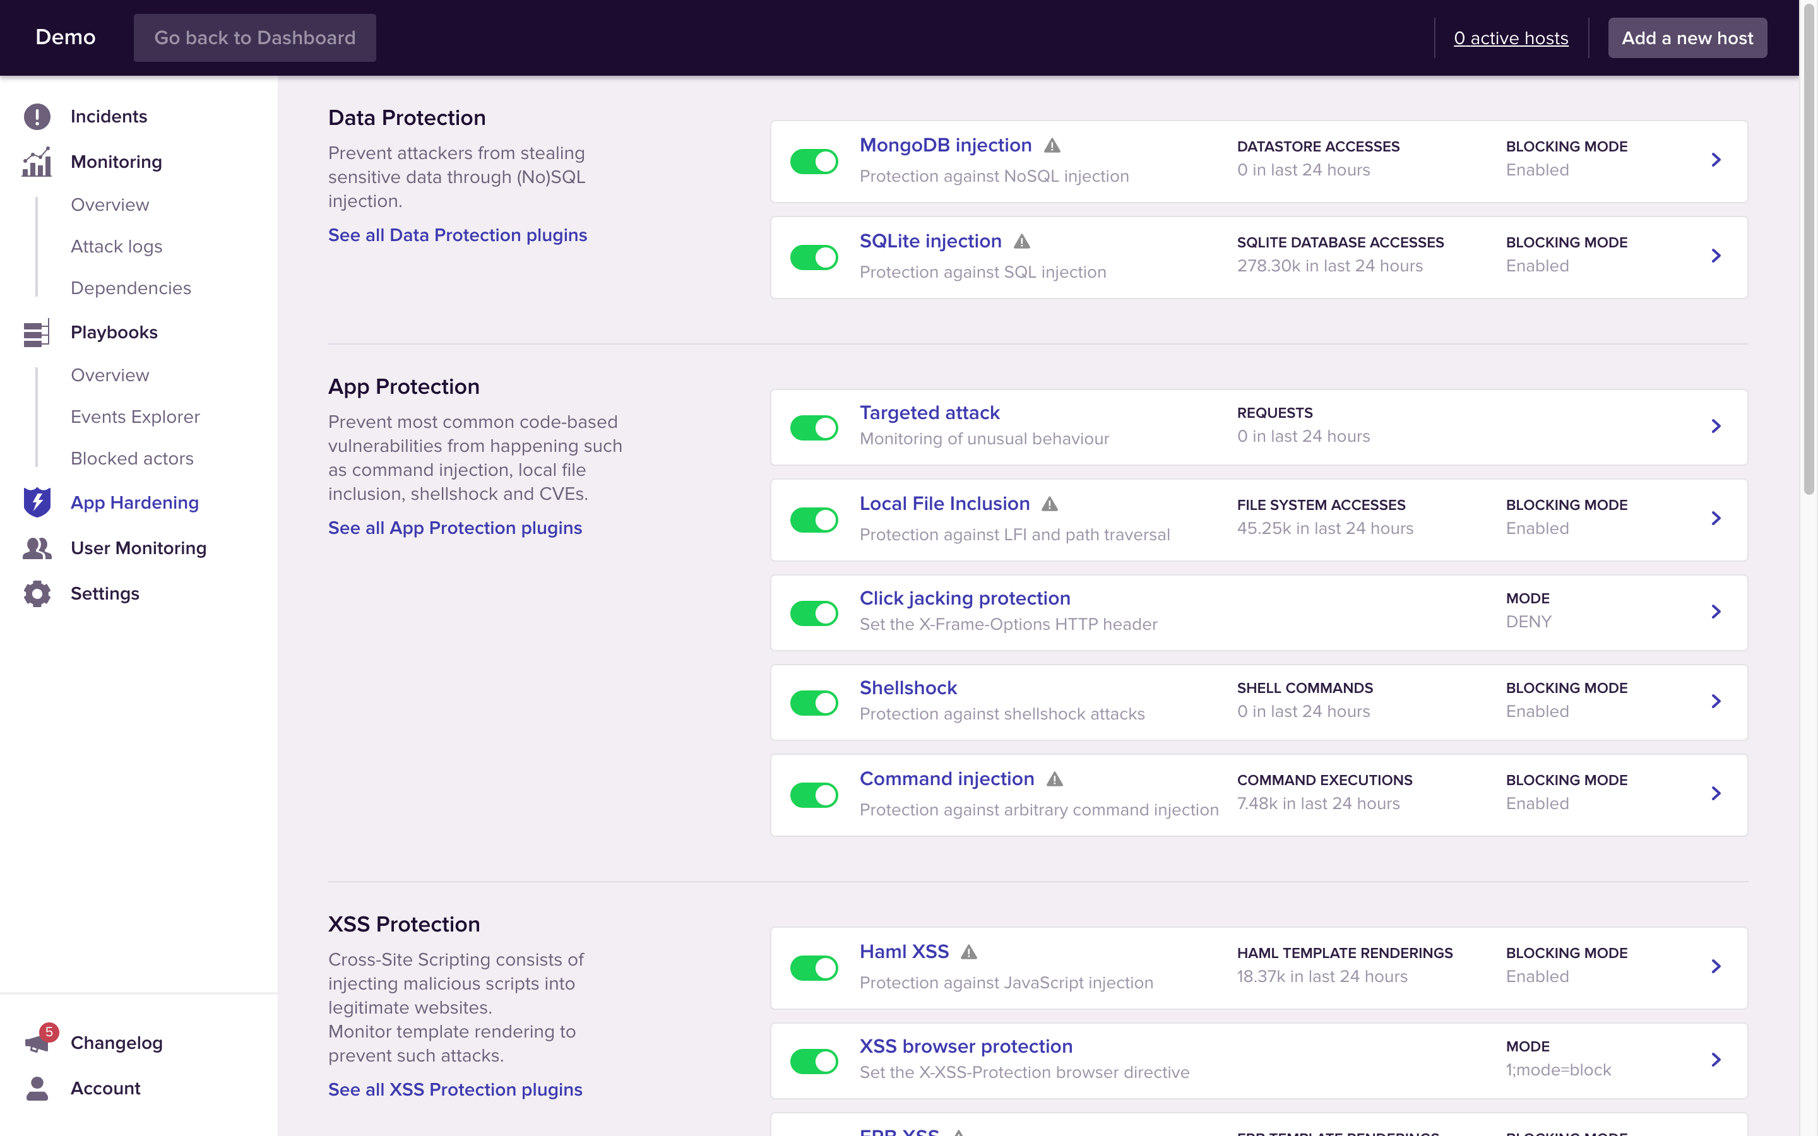Viewport: 1818px width, 1136px height.
Task: Open Attack logs under Monitoring
Action: coord(116,246)
